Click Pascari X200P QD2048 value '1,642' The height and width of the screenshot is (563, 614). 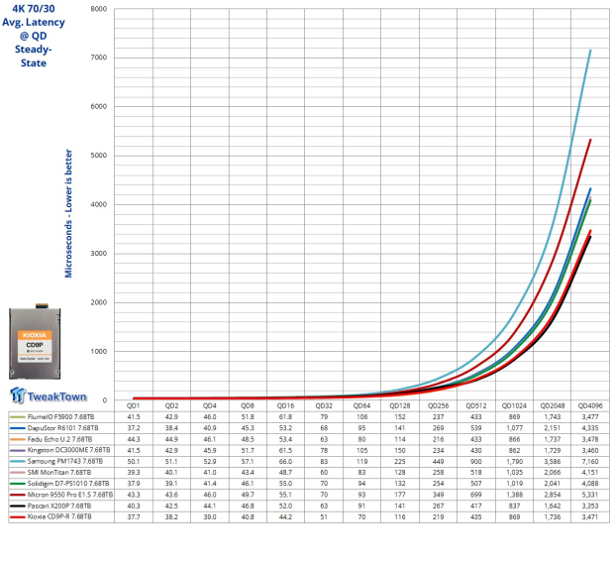[x=553, y=507]
